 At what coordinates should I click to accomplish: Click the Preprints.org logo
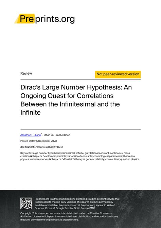44,19
